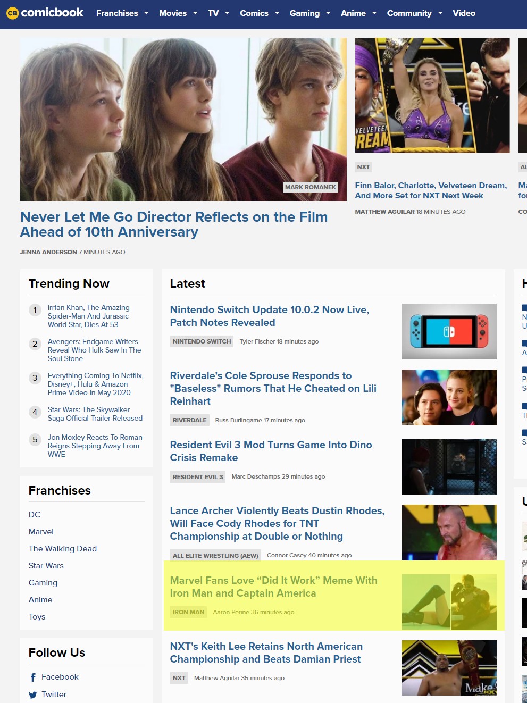Image resolution: width=527 pixels, height=703 pixels.
Task: Open Jon Moxley Roman Reigns trending story
Action: tap(95, 446)
